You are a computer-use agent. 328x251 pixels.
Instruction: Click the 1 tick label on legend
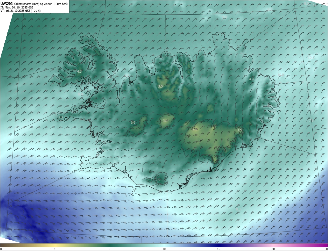tap(55, 249)
